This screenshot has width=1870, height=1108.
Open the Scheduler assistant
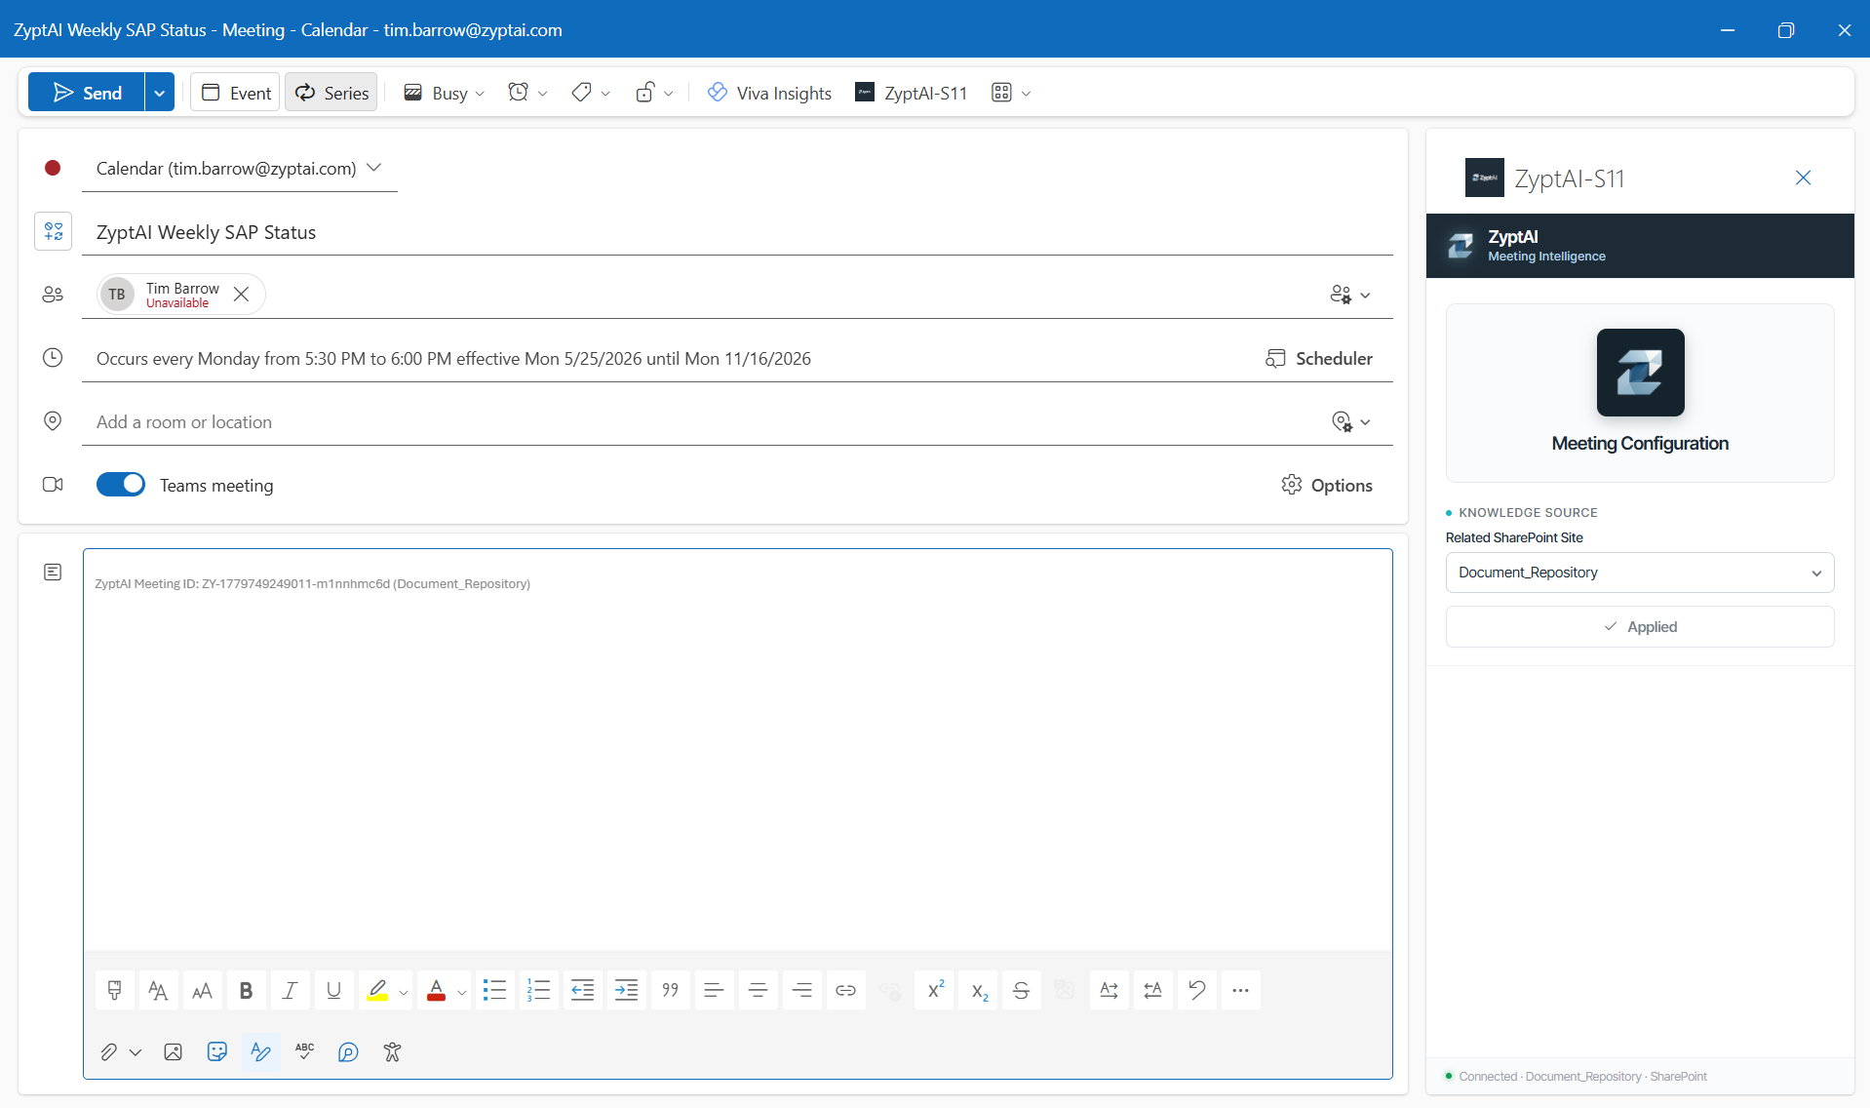click(x=1319, y=359)
